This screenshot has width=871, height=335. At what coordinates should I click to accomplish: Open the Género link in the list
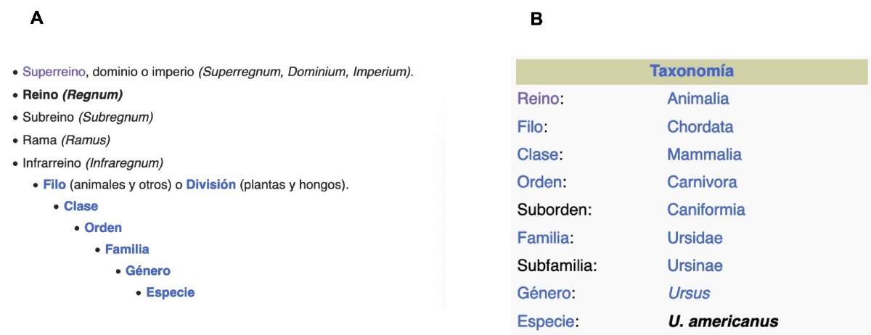pos(148,271)
